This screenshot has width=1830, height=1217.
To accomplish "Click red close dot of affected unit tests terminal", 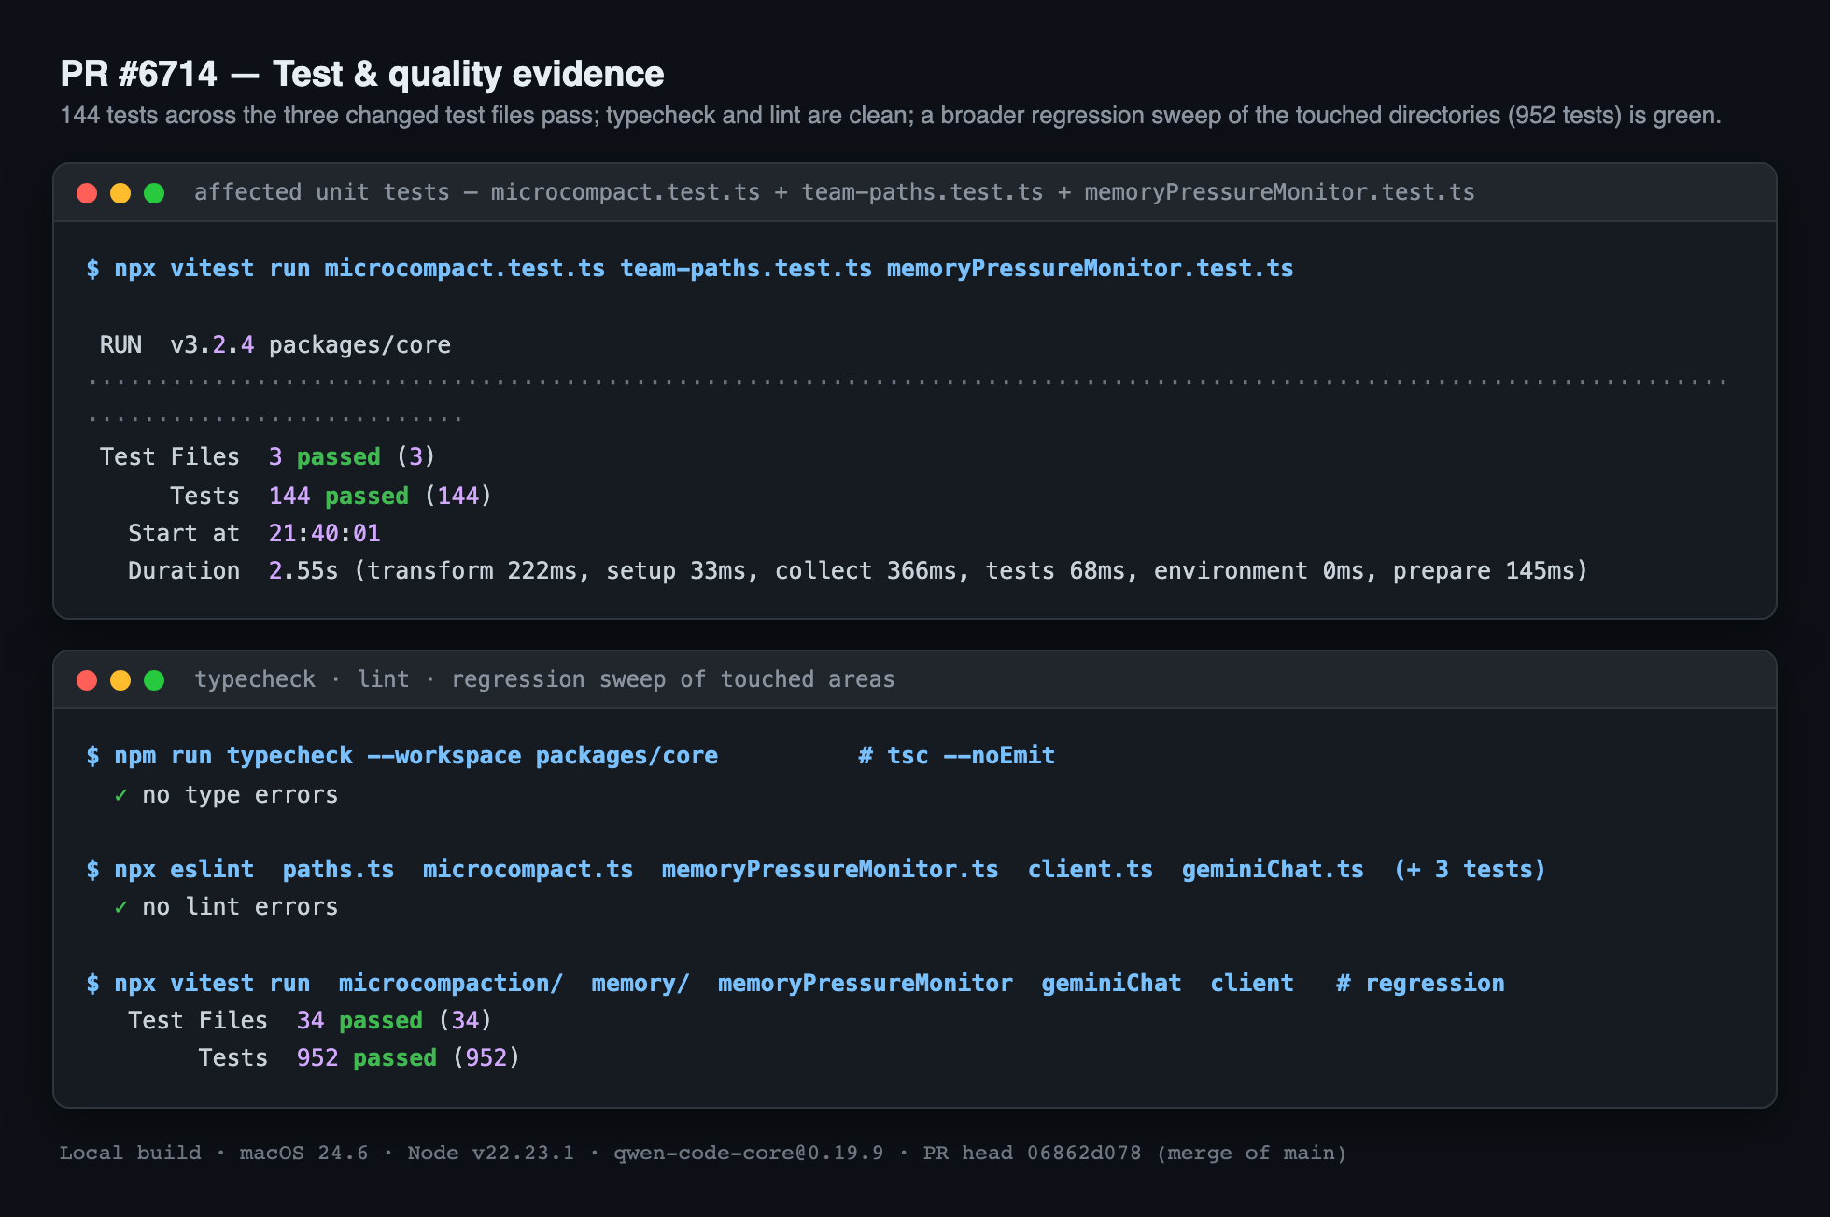I will click(x=87, y=193).
